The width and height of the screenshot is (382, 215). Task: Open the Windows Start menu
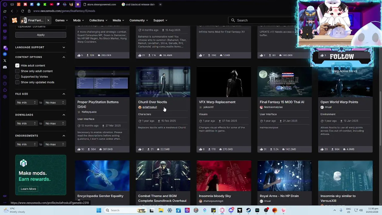click(99, 210)
